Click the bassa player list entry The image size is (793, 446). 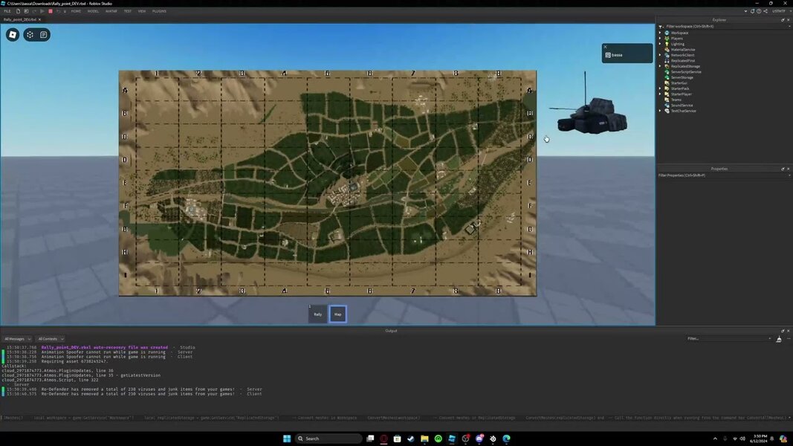tap(627, 55)
